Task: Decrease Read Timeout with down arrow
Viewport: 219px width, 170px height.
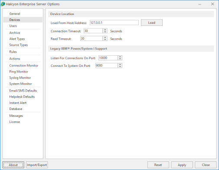Action: pyautogui.click(x=105, y=40)
